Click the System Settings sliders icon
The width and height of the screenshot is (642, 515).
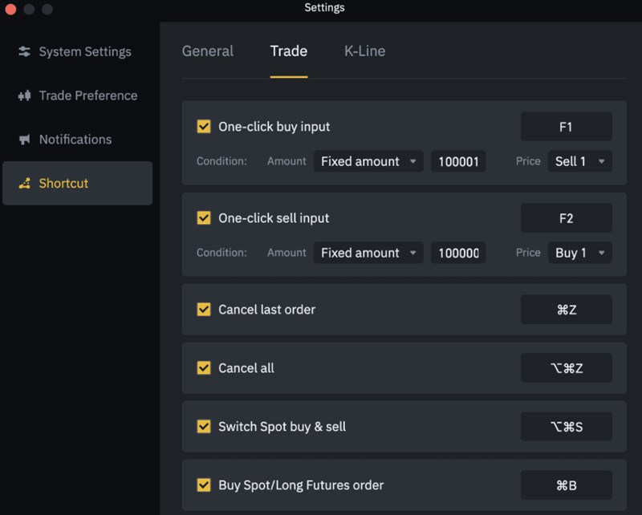pos(24,52)
